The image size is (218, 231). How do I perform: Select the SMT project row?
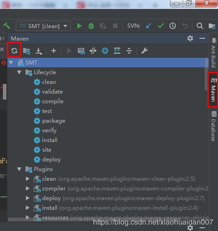tap(108, 63)
